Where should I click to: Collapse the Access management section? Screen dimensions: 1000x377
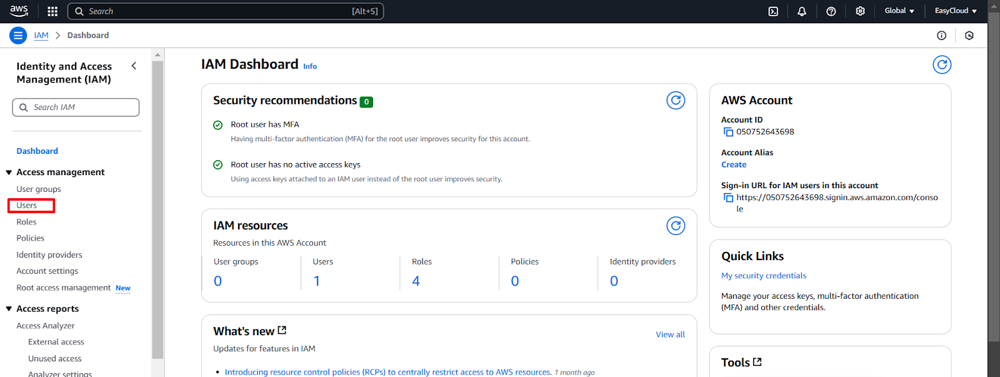[x=9, y=173]
